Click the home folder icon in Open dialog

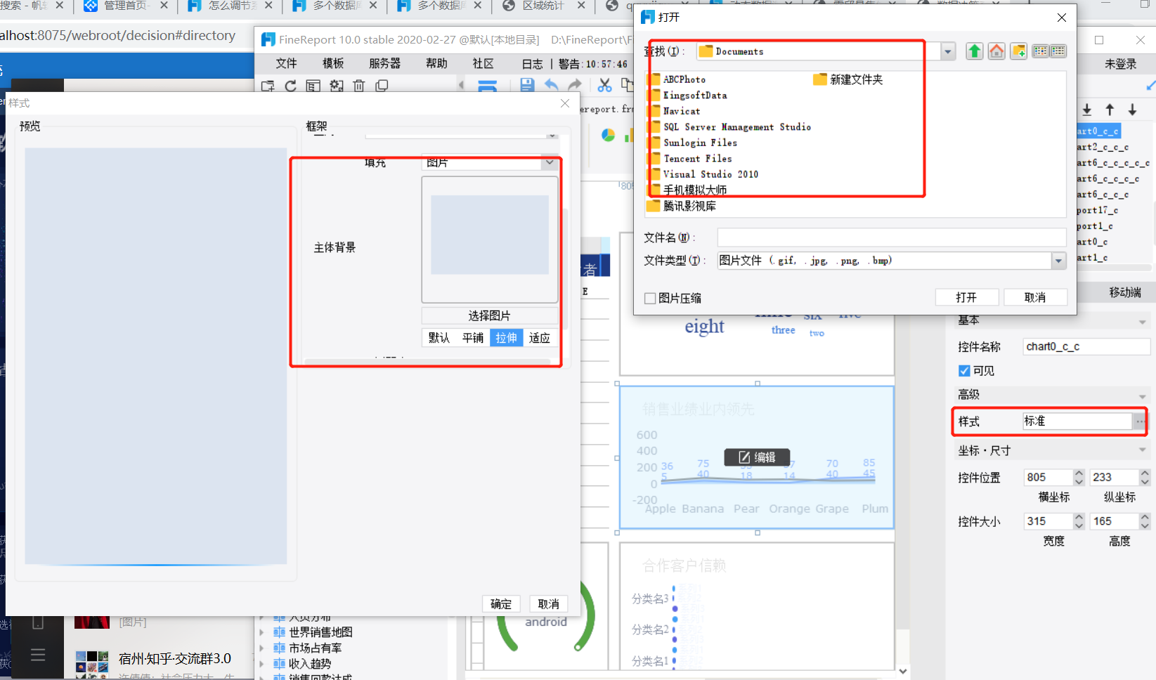coord(996,51)
